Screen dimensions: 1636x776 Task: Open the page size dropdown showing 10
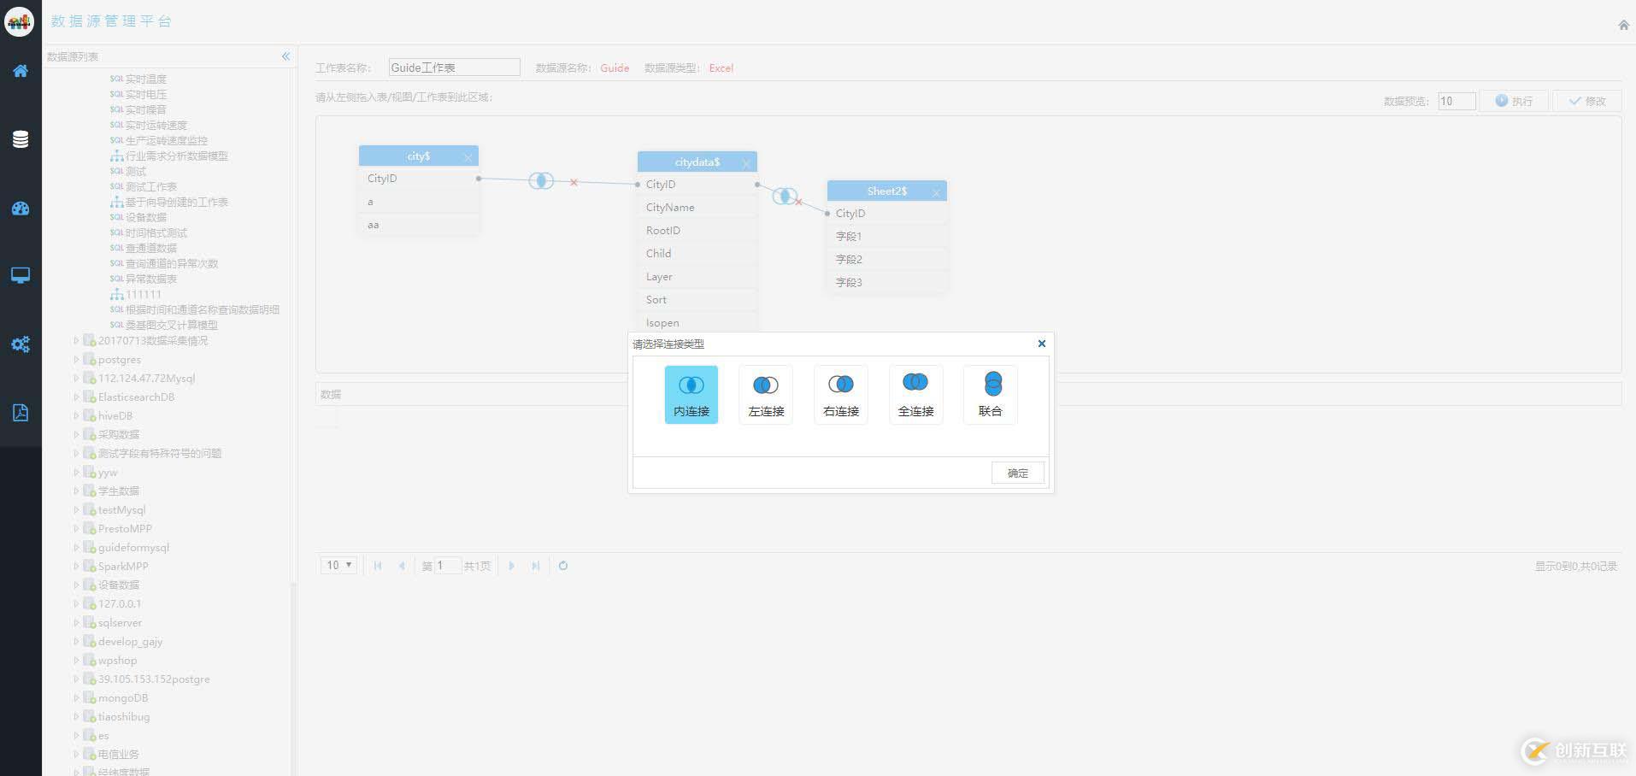pos(339,566)
